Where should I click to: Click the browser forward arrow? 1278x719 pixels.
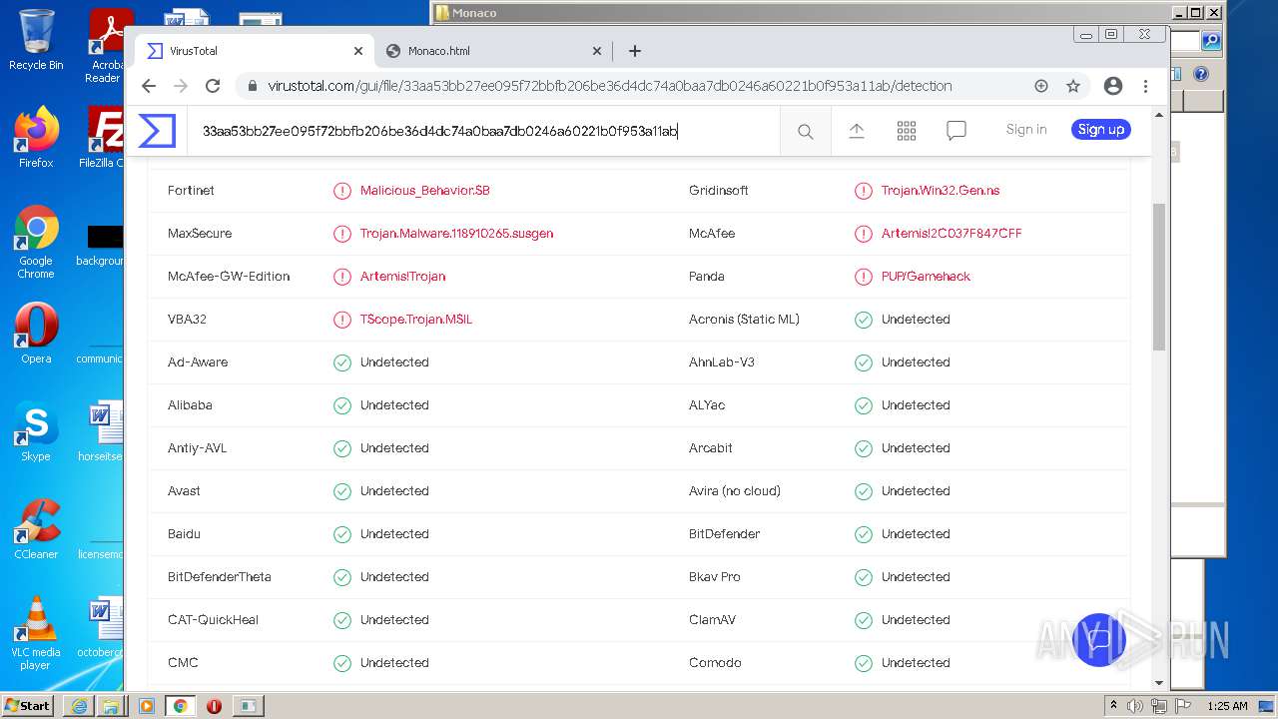click(181, 86)
